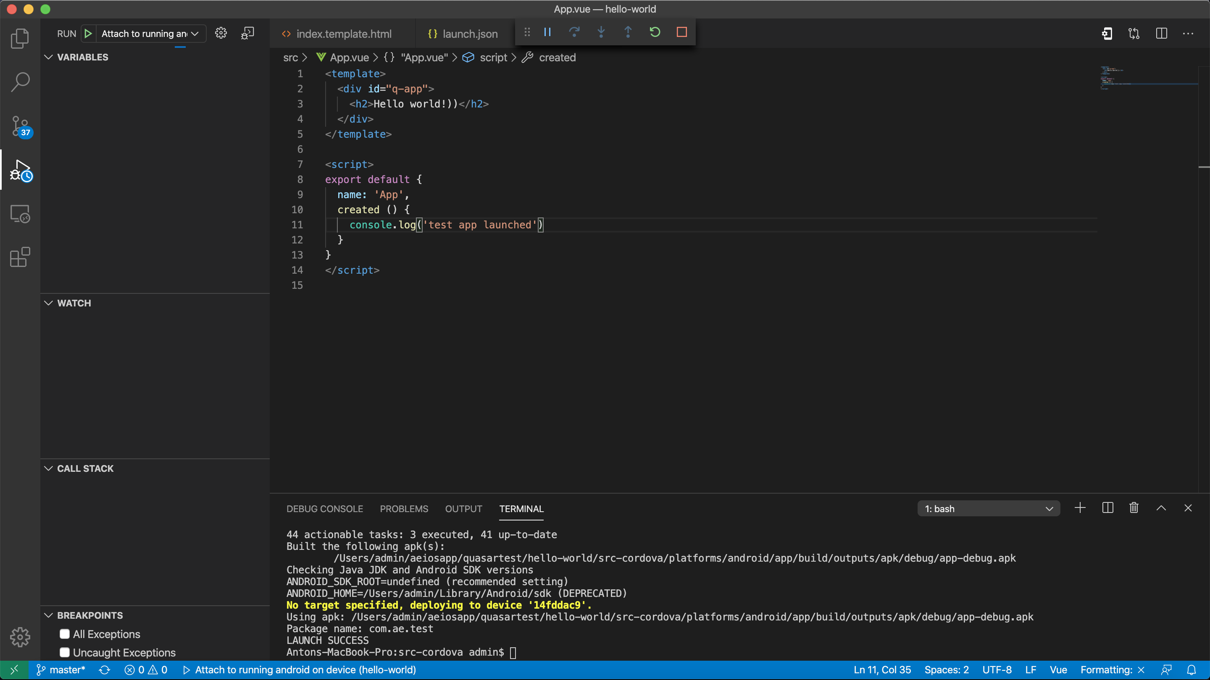
Task: Click the master* branch indicator
Action: [x=60, y=670]
